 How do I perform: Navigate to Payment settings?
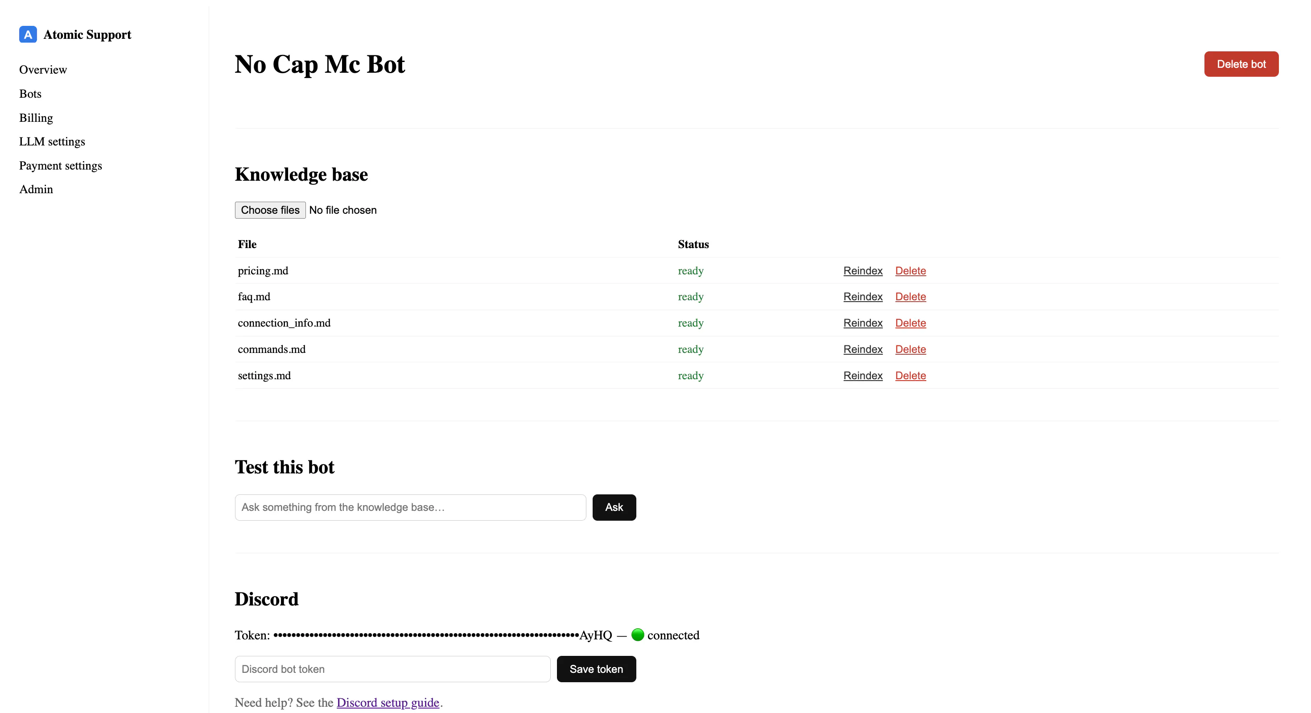[x=61, y=166]
